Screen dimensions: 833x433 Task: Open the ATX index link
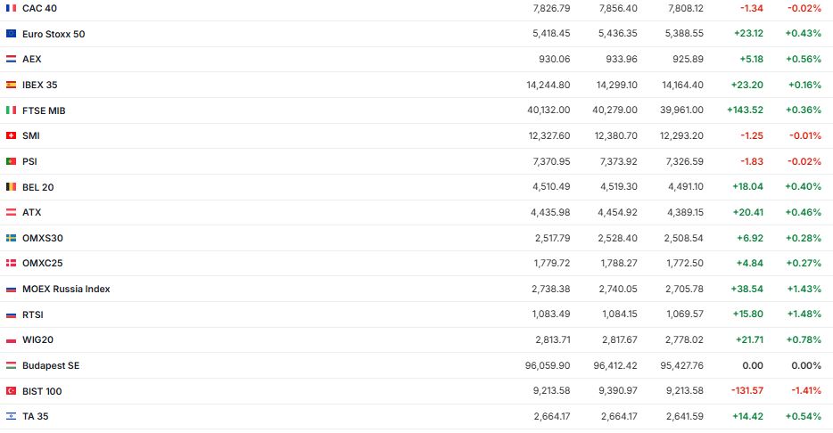click(32, 212)
